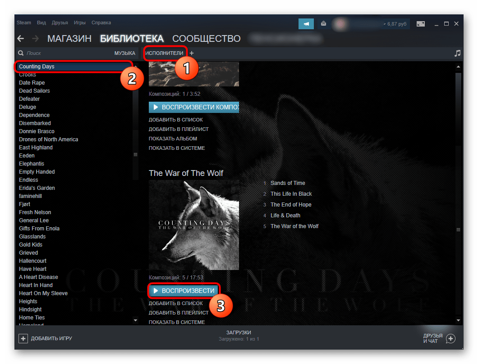The width and height of the screenshot is (478, 364).
Task: Open the Друзья menu
Action: pos(60,22)
